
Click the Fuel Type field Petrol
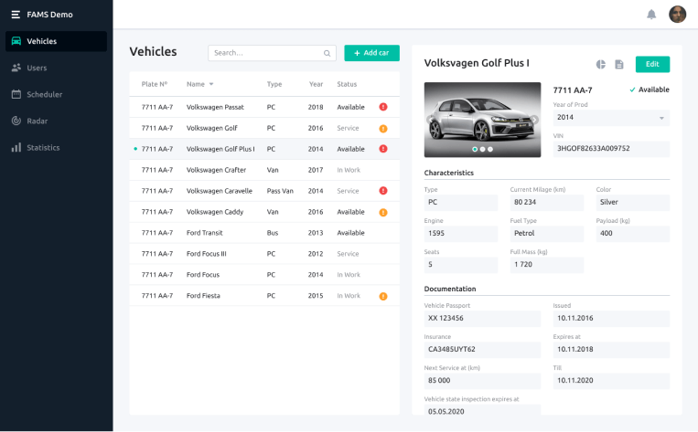tap(546, 233)
